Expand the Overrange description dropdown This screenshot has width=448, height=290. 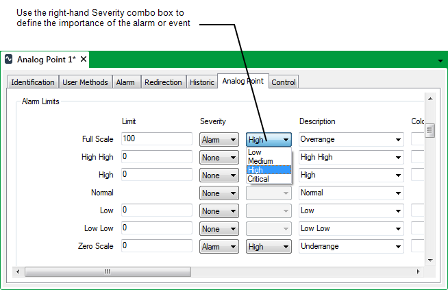(x=351, y=140)
